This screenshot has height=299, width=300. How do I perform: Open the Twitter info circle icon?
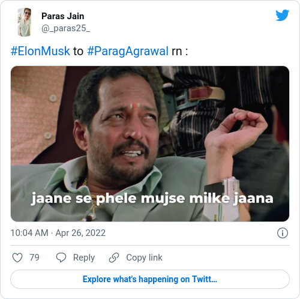point(283,233)
